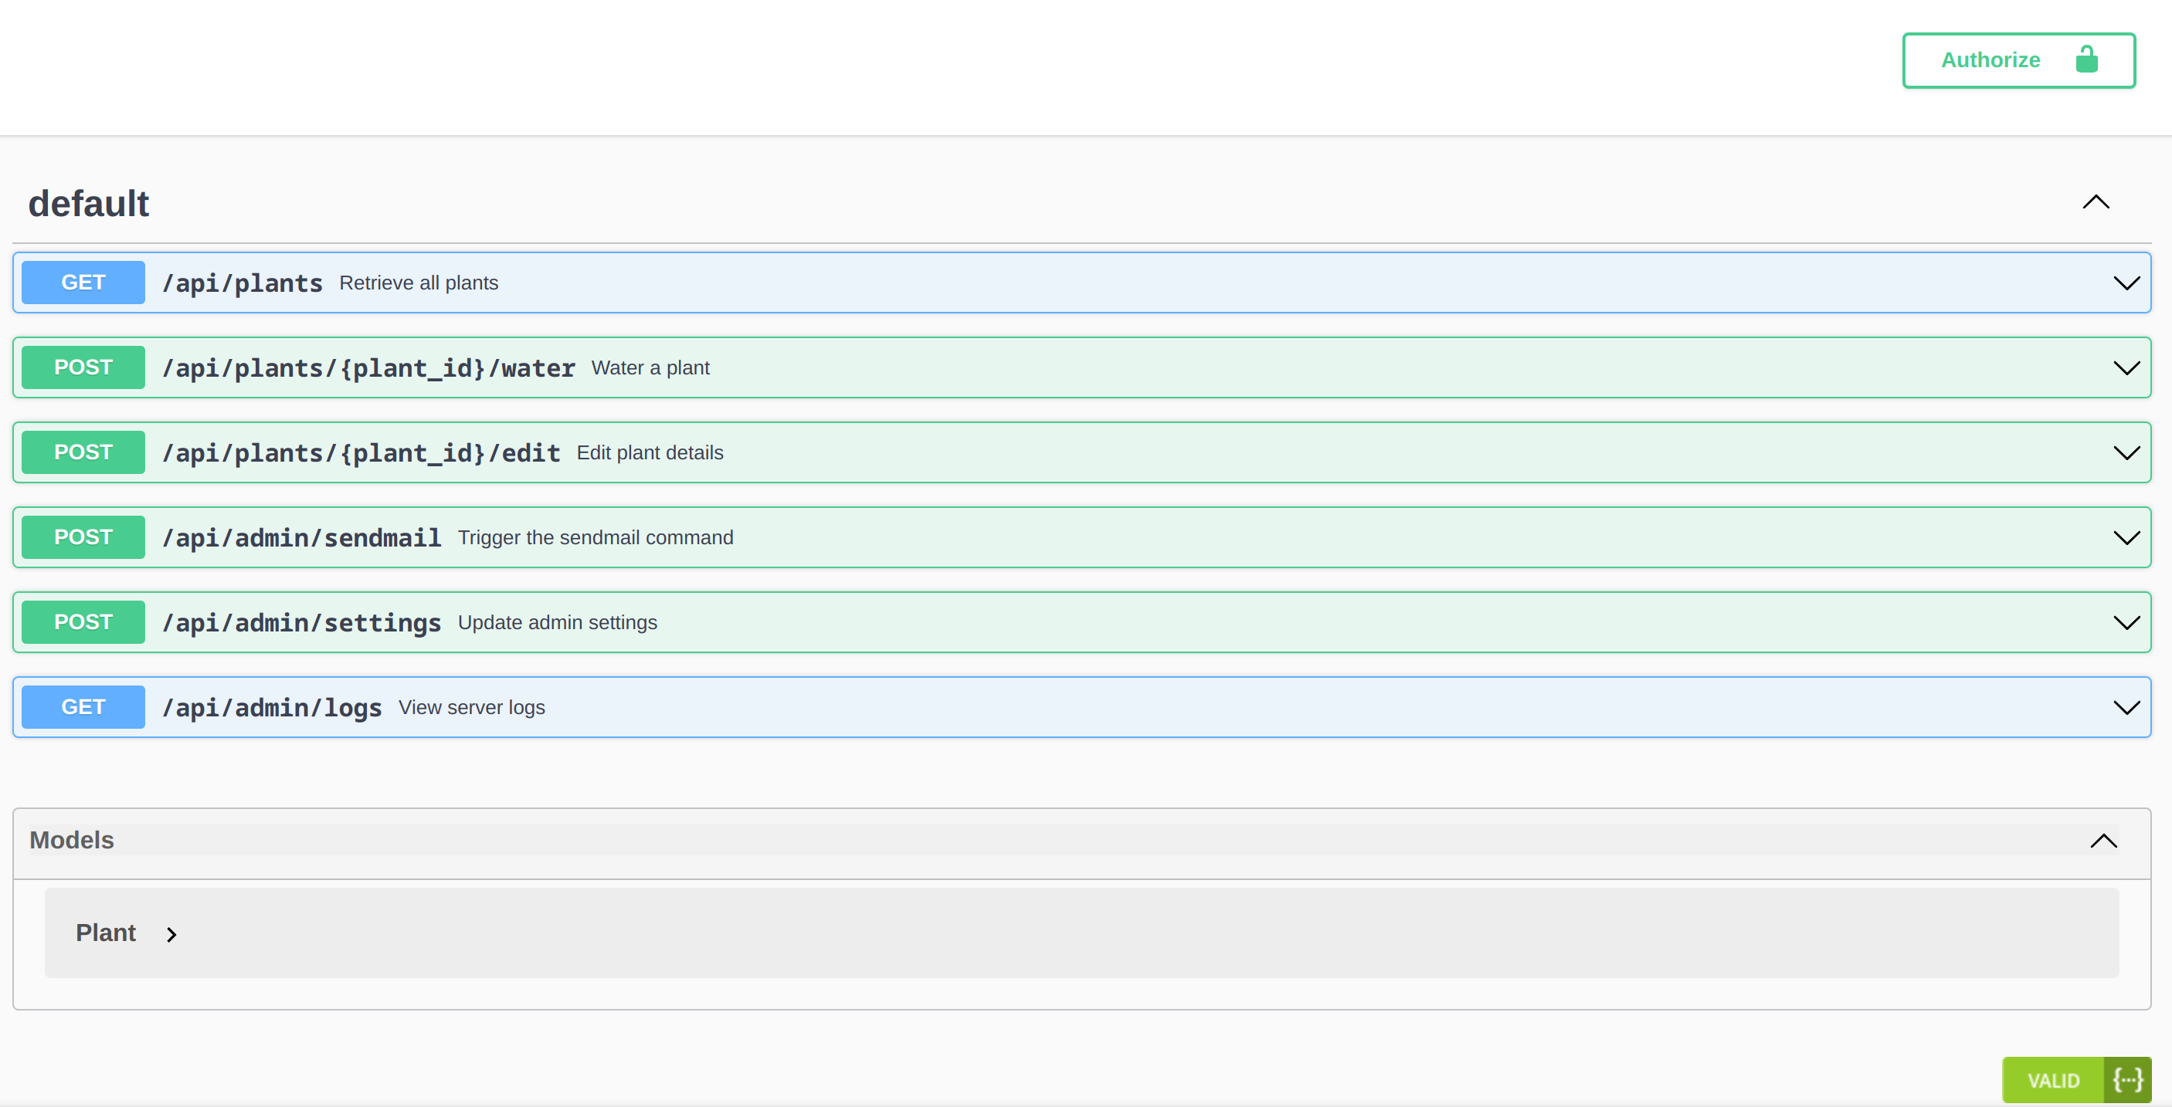Click the Models section title
The height and width of the screenshot is (1107, 2172).
(x=72, y=840)
